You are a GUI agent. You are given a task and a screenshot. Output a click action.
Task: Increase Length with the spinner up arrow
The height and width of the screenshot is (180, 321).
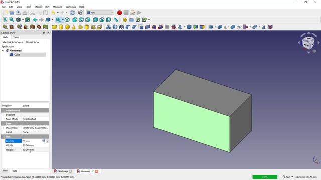[x=47, y=140]
